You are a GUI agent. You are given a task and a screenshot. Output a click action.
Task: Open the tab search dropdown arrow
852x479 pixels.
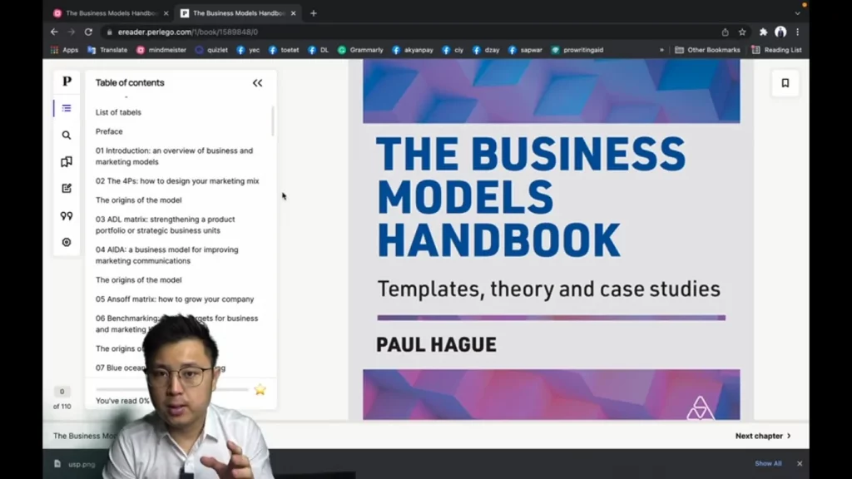tap(797, 13)
